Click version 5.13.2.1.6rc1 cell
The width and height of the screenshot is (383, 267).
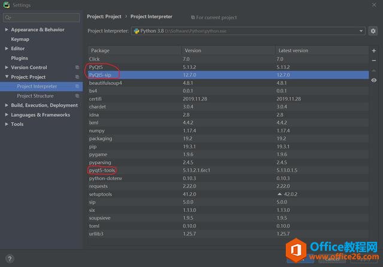[196, 170]
